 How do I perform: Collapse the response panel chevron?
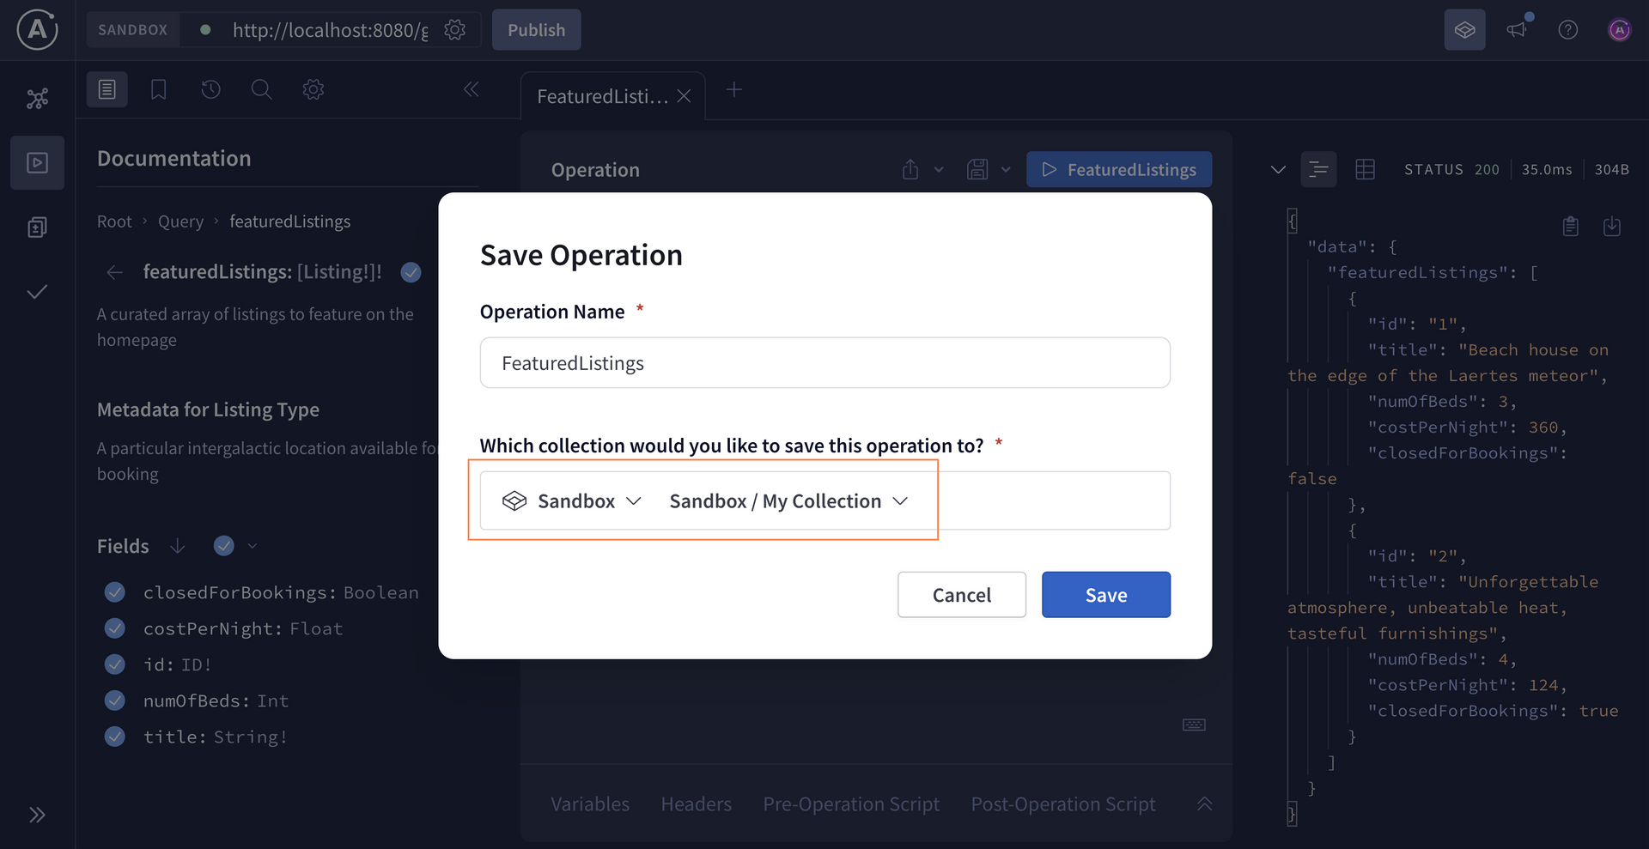tap(1278, 169)
